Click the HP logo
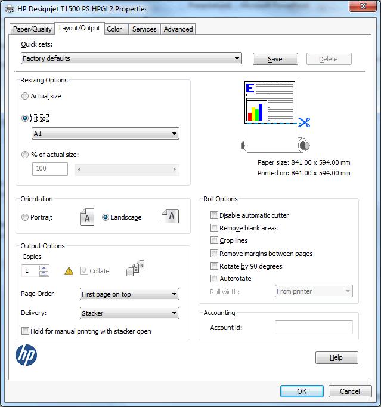This screenshot has width=381, height=407. 26,355
